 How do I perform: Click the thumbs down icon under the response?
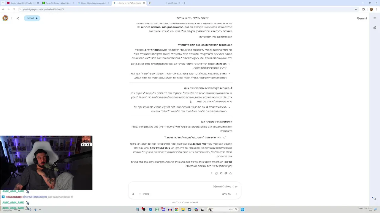pyautogui.click(x=226, y=173)
